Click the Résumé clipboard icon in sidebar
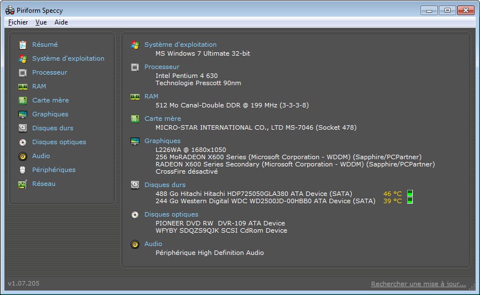This screenshot has height=295, width=480. [x=23, y=45]
